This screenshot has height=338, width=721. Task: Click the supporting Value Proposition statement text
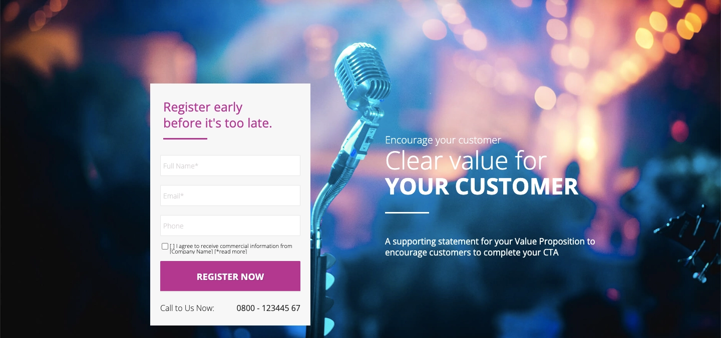489,246
